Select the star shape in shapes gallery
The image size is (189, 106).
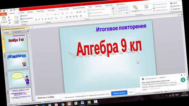(x=127, y=13)
